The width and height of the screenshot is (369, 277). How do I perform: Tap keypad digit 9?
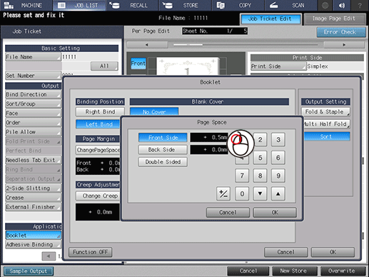(x=278, y=176)
